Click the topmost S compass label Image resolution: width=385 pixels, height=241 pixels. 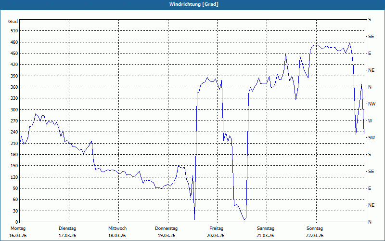[x=370, y=20]
